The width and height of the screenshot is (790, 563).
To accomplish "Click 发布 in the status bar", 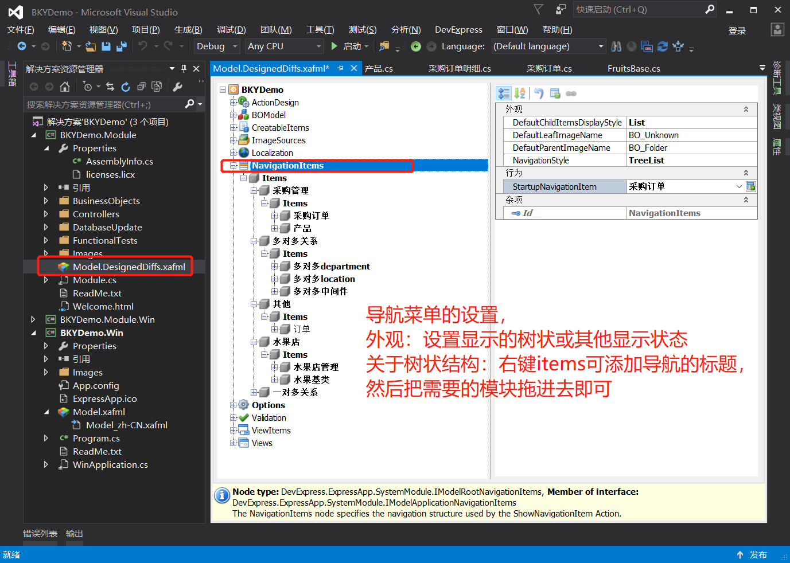I will (x=758, y=555).
